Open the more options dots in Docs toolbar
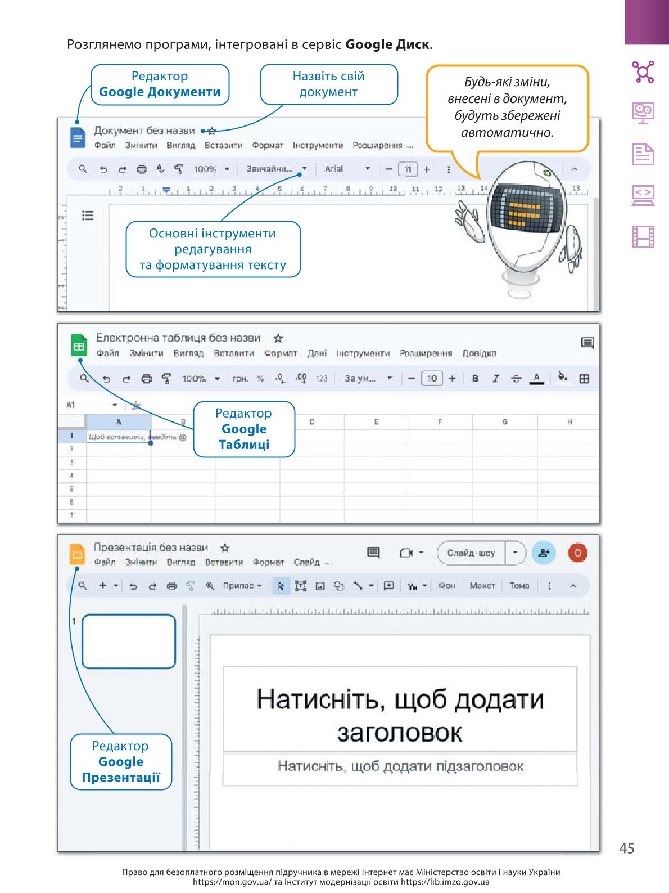669x893 pixels. [x=448, y=169]
